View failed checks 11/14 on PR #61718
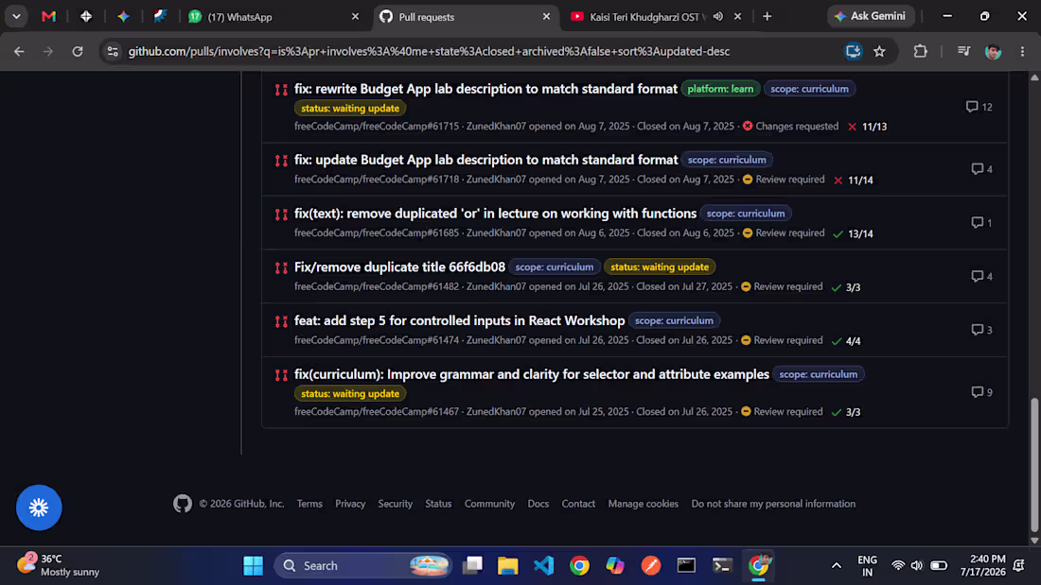 (x=853, y=180)
